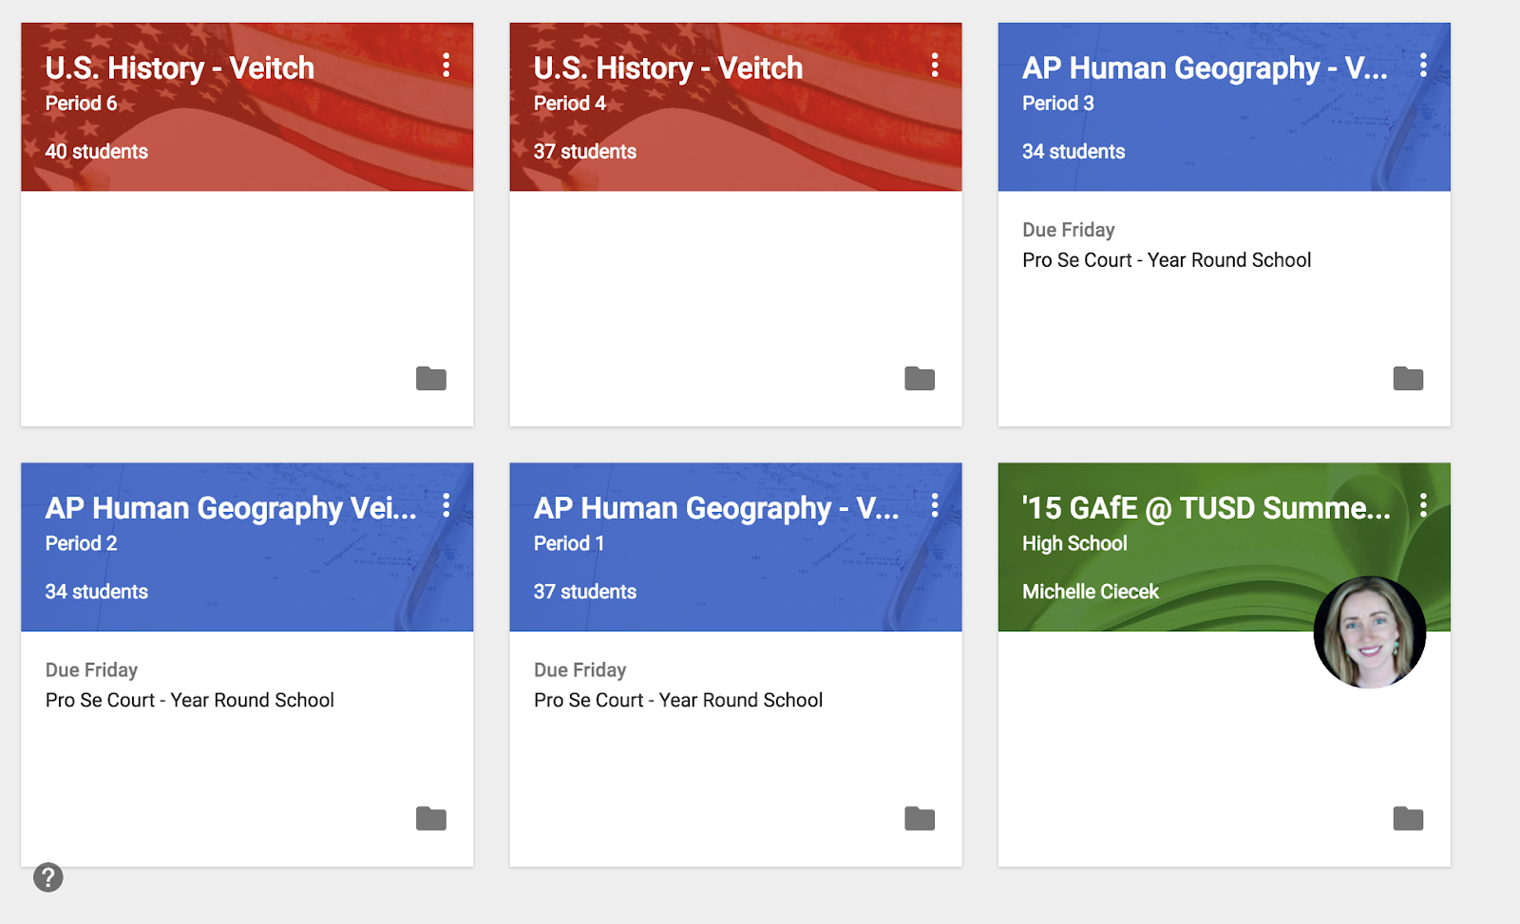Open the U.S. History - Veitch Period 4 class
Screen dimensions: 1520x924
[668, 68]
